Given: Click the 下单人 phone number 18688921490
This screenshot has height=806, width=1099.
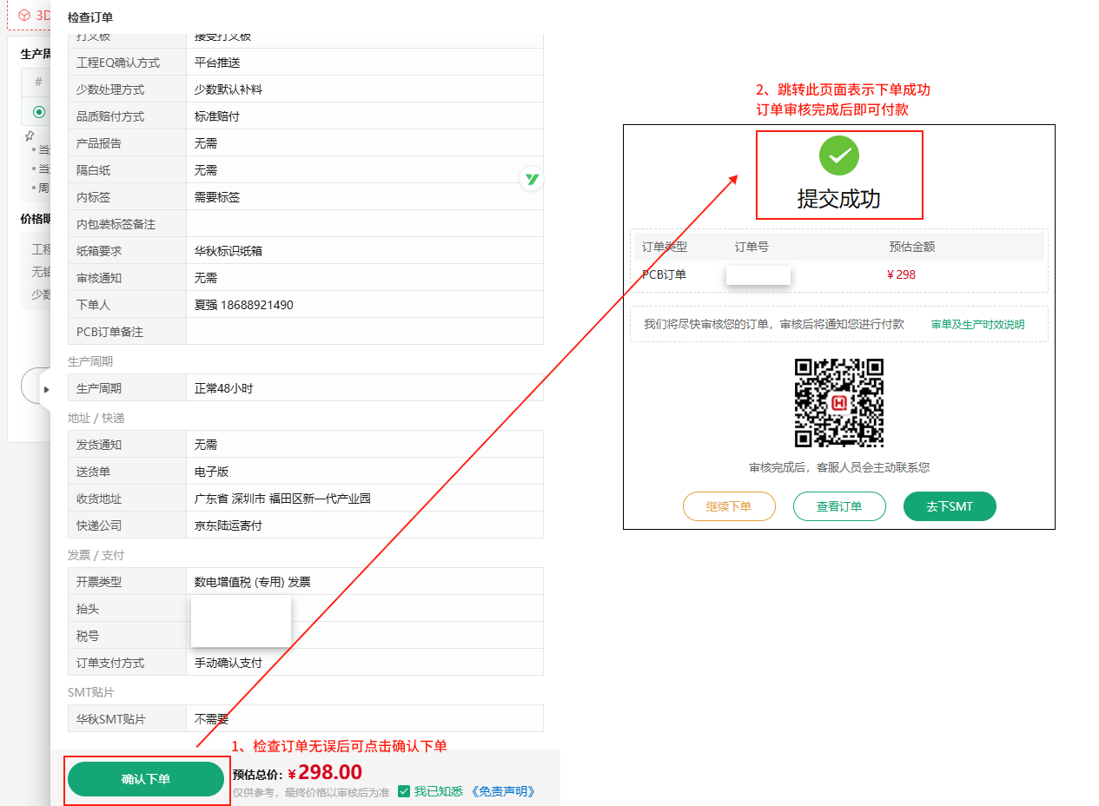Looking at the screenshot, I should click(256, 305).
